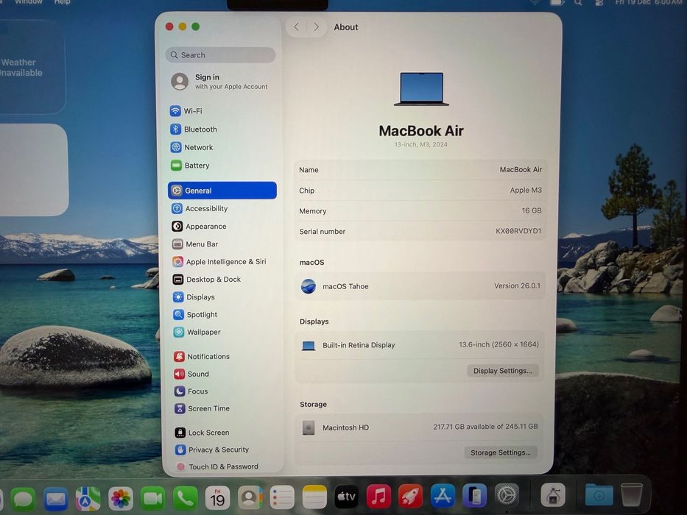Open the Trash in the Dock
This screenshot has height=515, width=687.
point(631,494)
